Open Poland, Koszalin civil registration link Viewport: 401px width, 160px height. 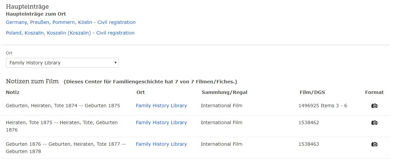tap(70, 33)
